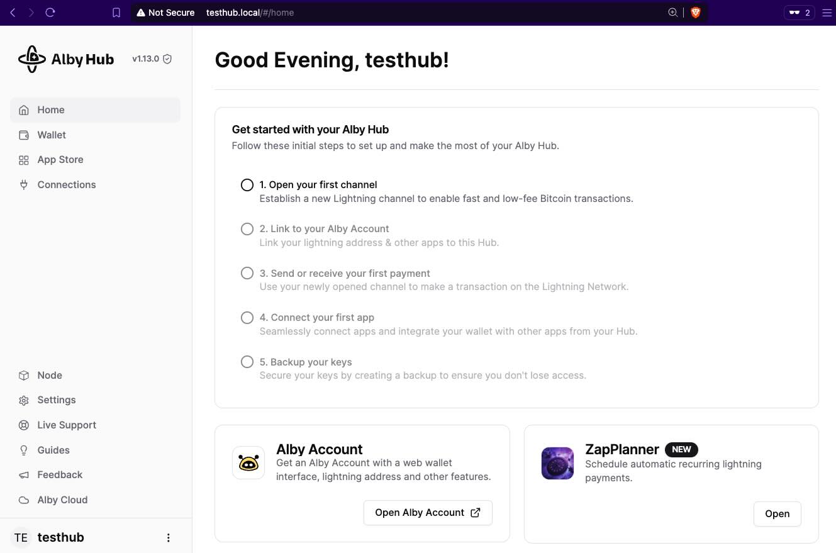Reload the page with the refresh icon
Image resolution: width=836 pixels, height=553 pixels.
50,12
